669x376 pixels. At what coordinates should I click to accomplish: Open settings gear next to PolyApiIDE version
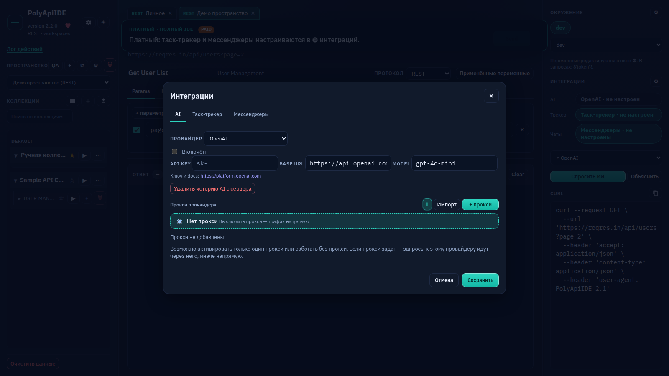(x=89, y=23)
